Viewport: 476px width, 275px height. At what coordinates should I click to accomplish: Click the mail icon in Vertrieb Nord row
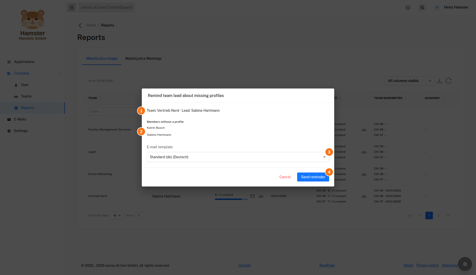pyautogui.click(x=253, y=196)
